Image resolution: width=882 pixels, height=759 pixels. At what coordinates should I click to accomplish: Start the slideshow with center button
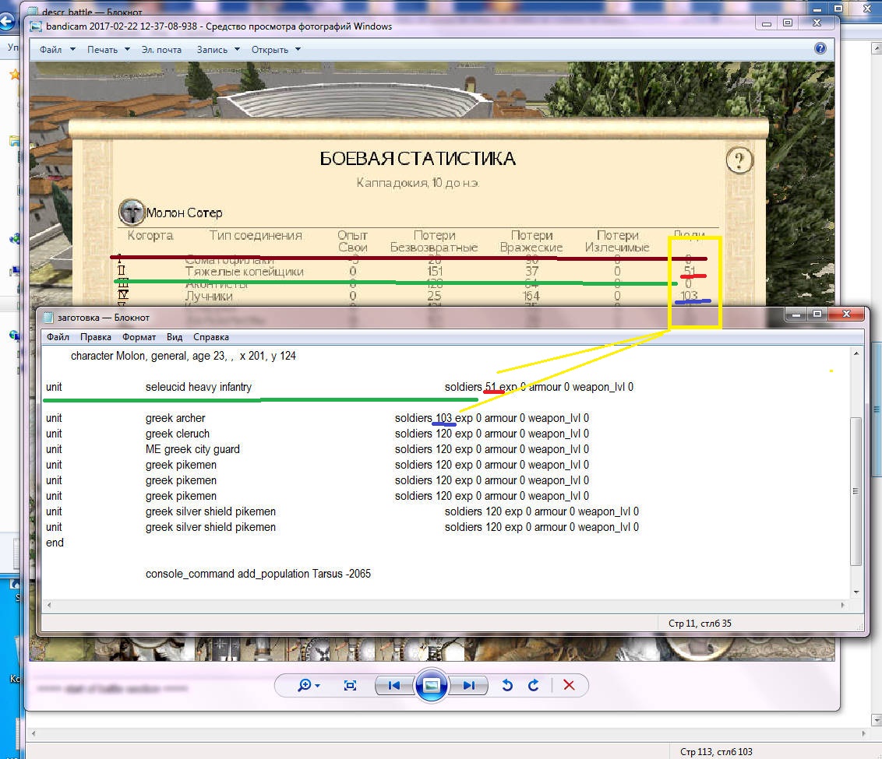click(x=431, y=685)
